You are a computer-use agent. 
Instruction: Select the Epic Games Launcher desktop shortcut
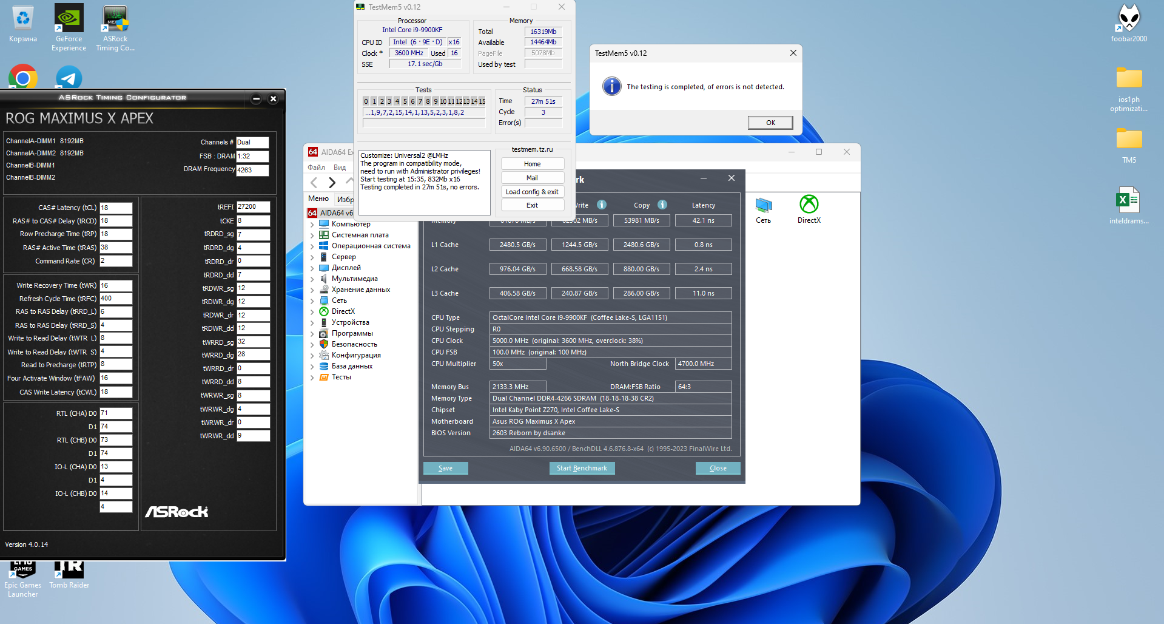point(23,580)
